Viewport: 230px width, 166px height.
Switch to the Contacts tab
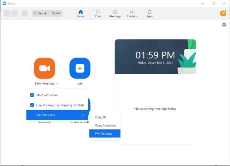(132, 14)
